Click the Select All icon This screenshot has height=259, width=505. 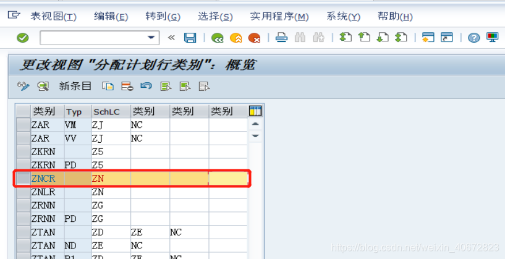pos(166,86)
